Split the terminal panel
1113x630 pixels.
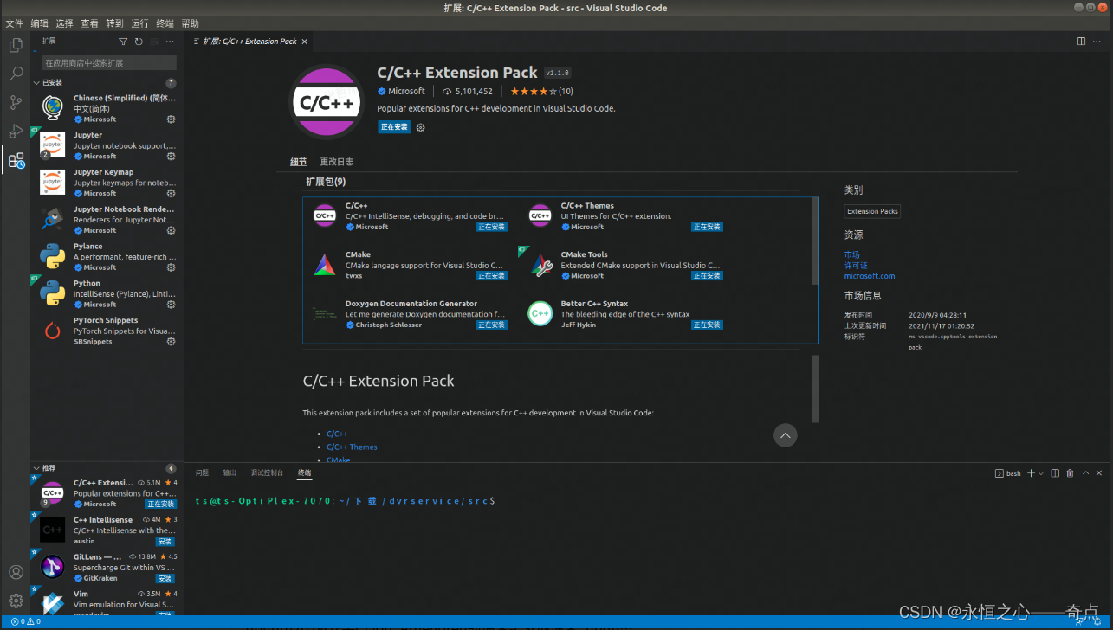pos(1055,473)
